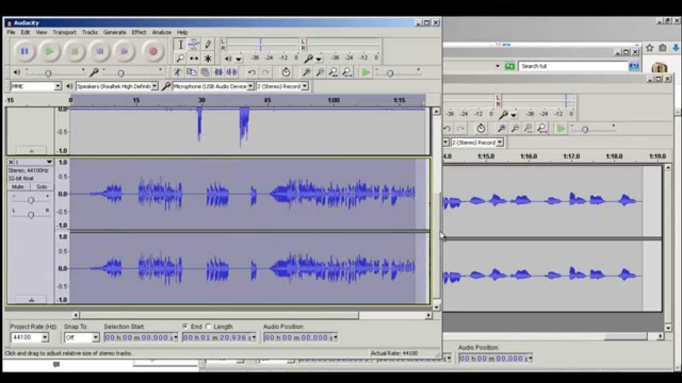Collapse the stereo track with bottom arrow

(31, 300)
